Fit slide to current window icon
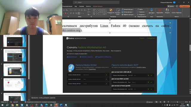Viewport: 191px width, 107px height. (190, 102)
